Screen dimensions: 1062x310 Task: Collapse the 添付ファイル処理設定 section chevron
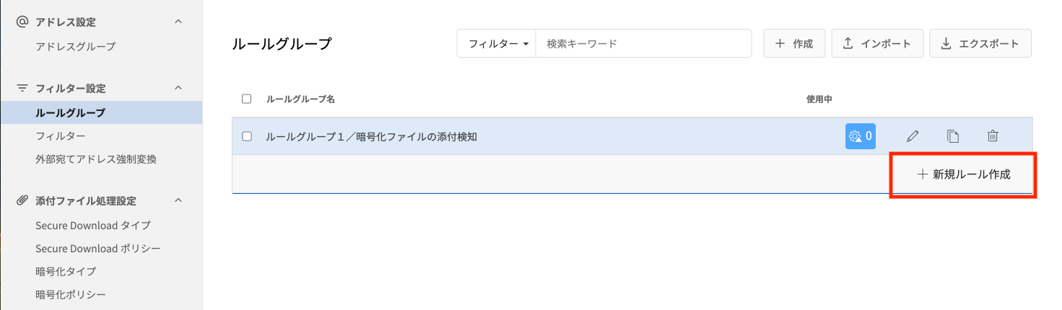[x=179, y=201]
